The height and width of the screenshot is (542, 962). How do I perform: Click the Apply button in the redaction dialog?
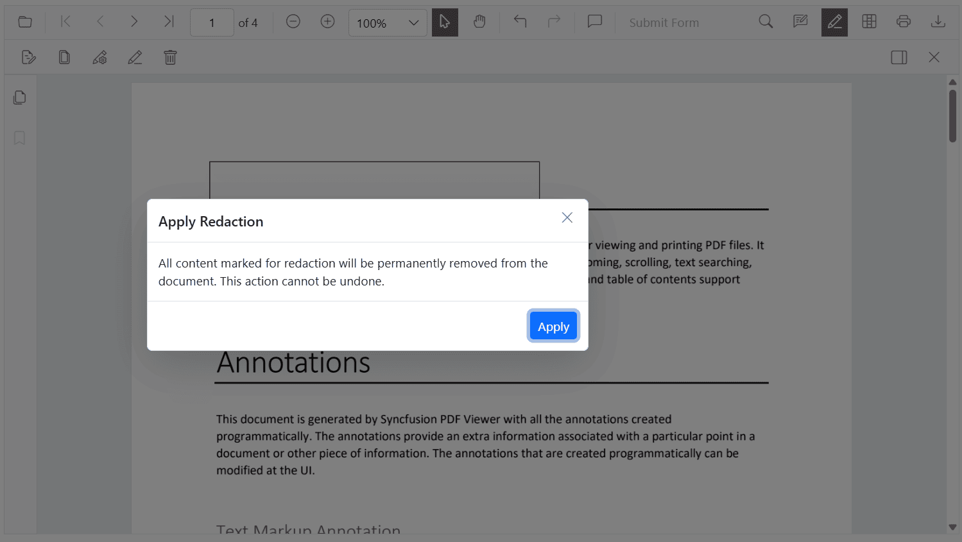click(553, 326)
